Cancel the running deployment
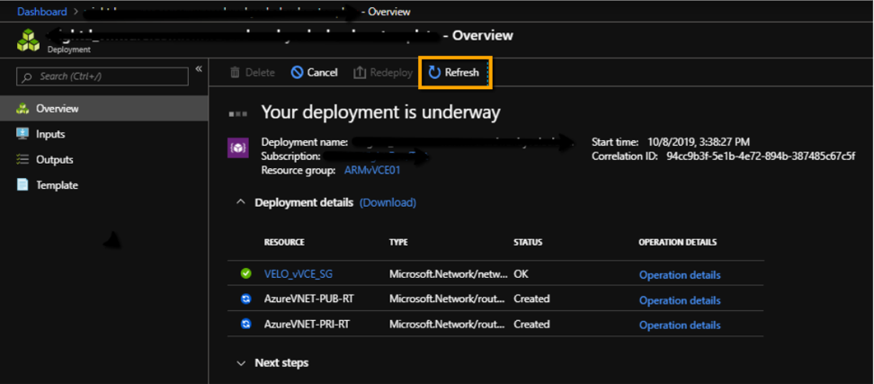Viewport: 874px width, 384px height. coord(314,73)
